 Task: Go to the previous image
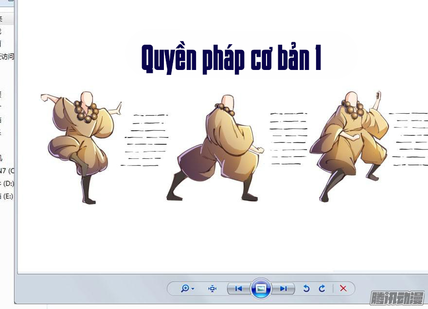coord(238,288)
